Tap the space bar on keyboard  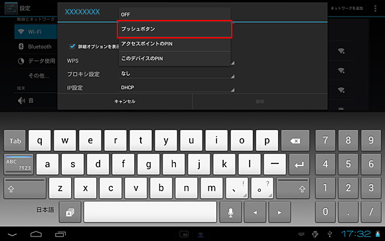[150, 212]
